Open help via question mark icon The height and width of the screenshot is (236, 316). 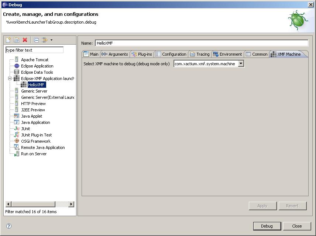pos(9,226)
